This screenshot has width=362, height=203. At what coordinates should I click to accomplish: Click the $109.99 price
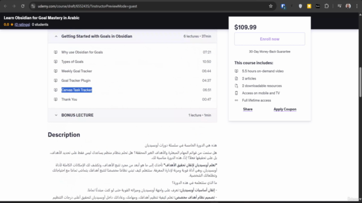click(245, 27)
